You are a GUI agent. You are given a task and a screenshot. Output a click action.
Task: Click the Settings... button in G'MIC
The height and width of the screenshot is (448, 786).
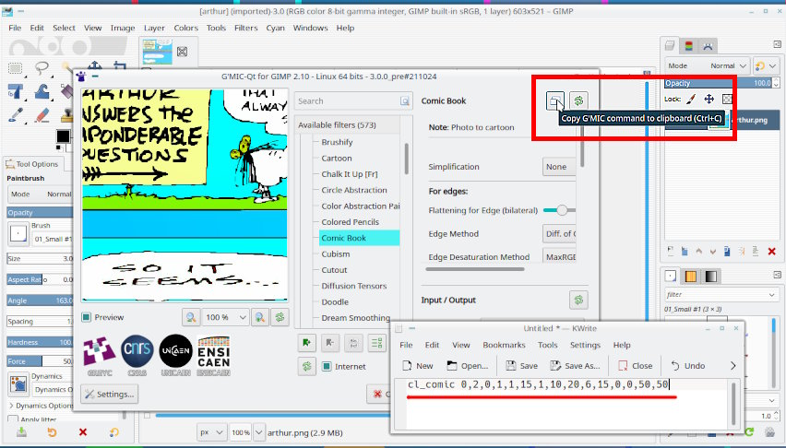pos(109,395)
